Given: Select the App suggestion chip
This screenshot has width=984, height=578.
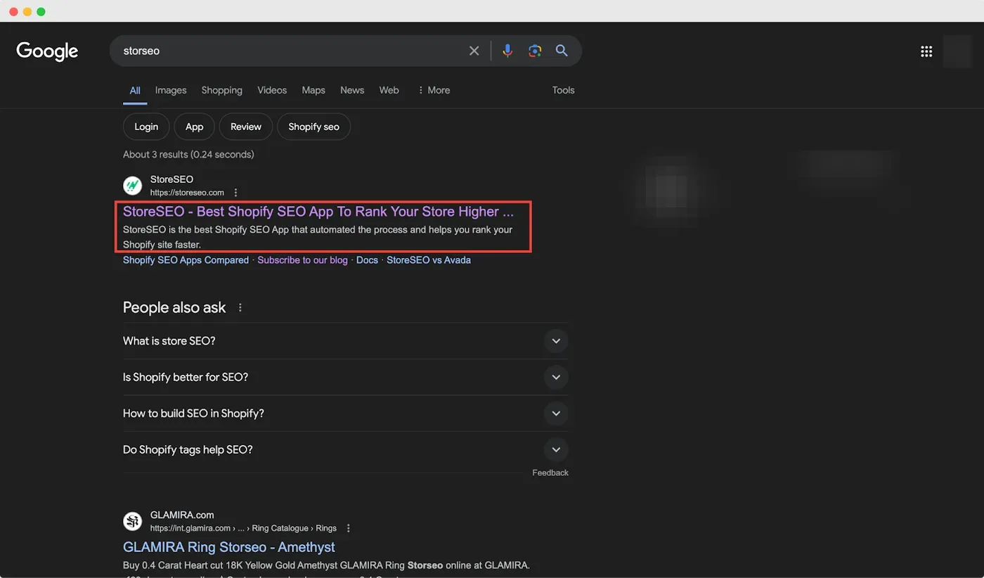Looking at the screenshot, I should (x=194, y=127).
